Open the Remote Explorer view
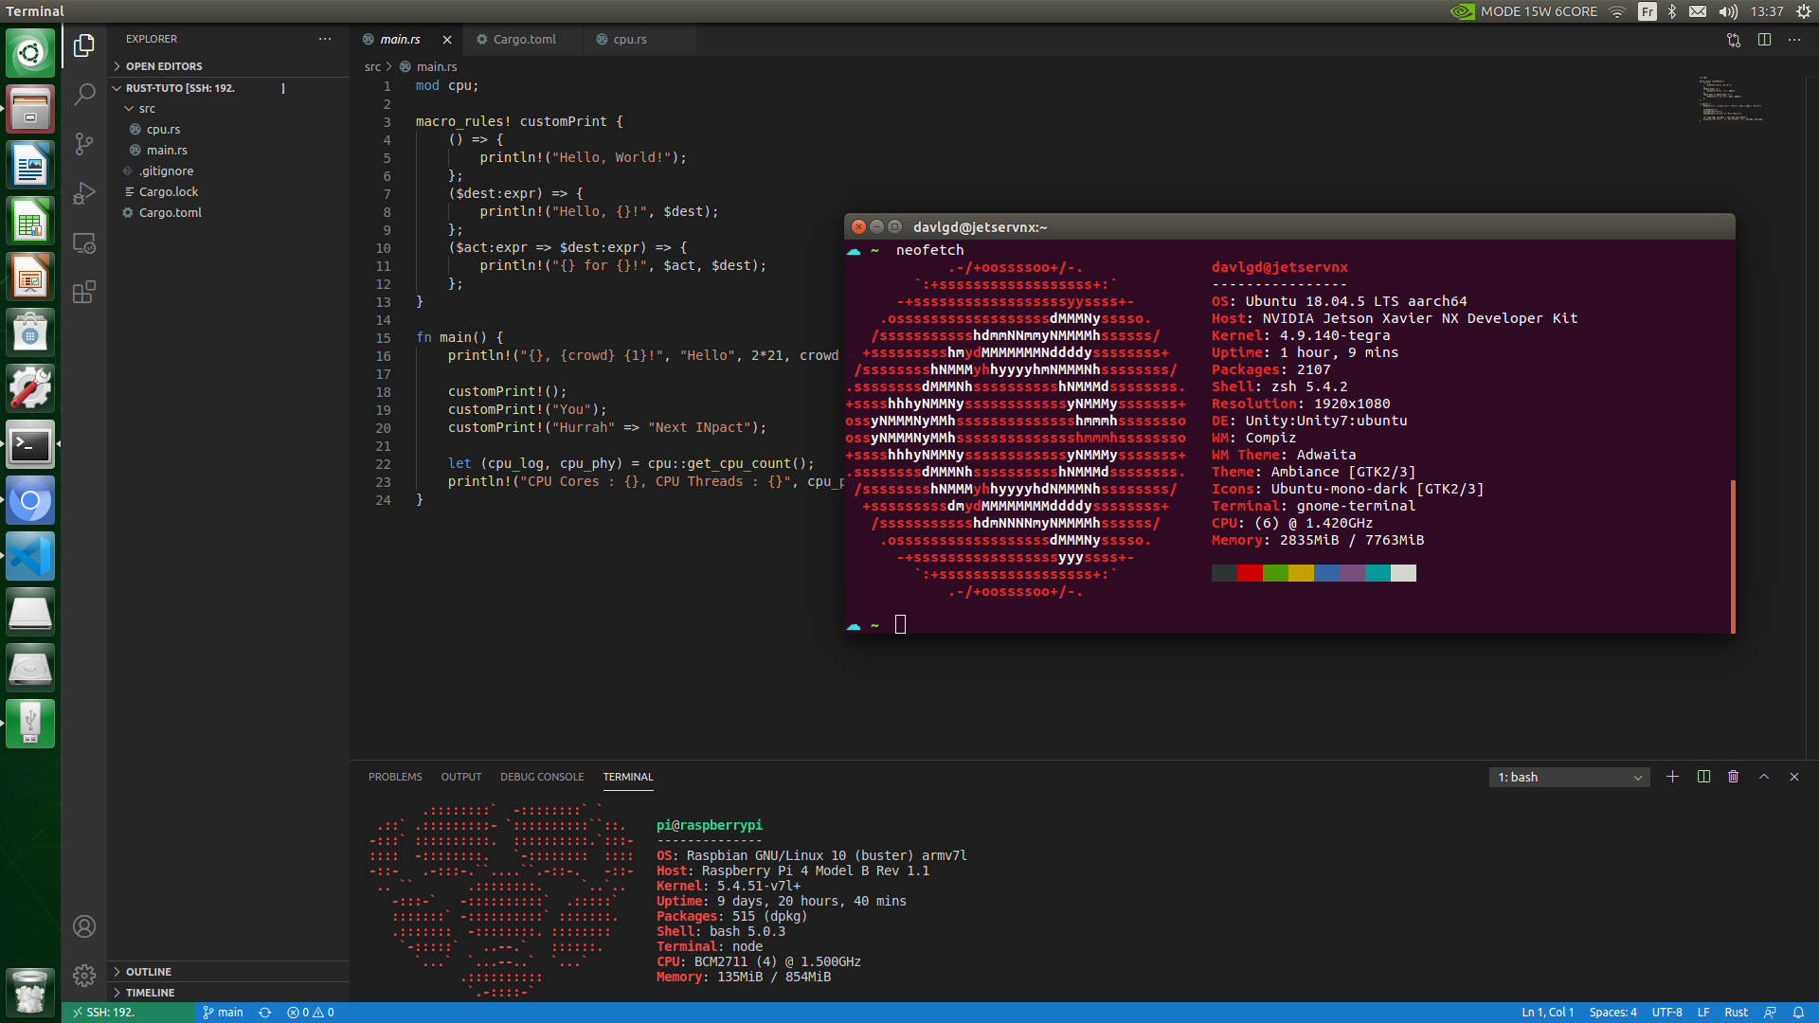 (x=84, y=243)
